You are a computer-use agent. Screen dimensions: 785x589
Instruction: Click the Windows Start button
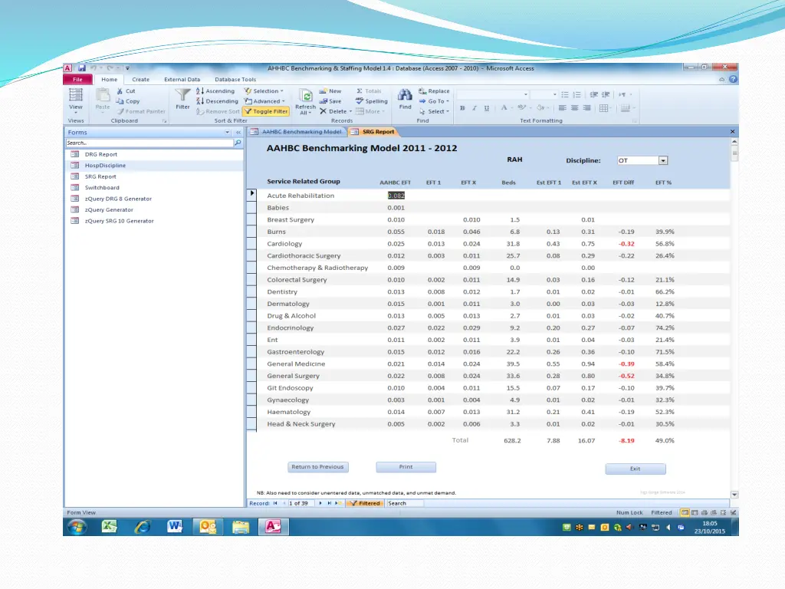(x=77, y=526)
